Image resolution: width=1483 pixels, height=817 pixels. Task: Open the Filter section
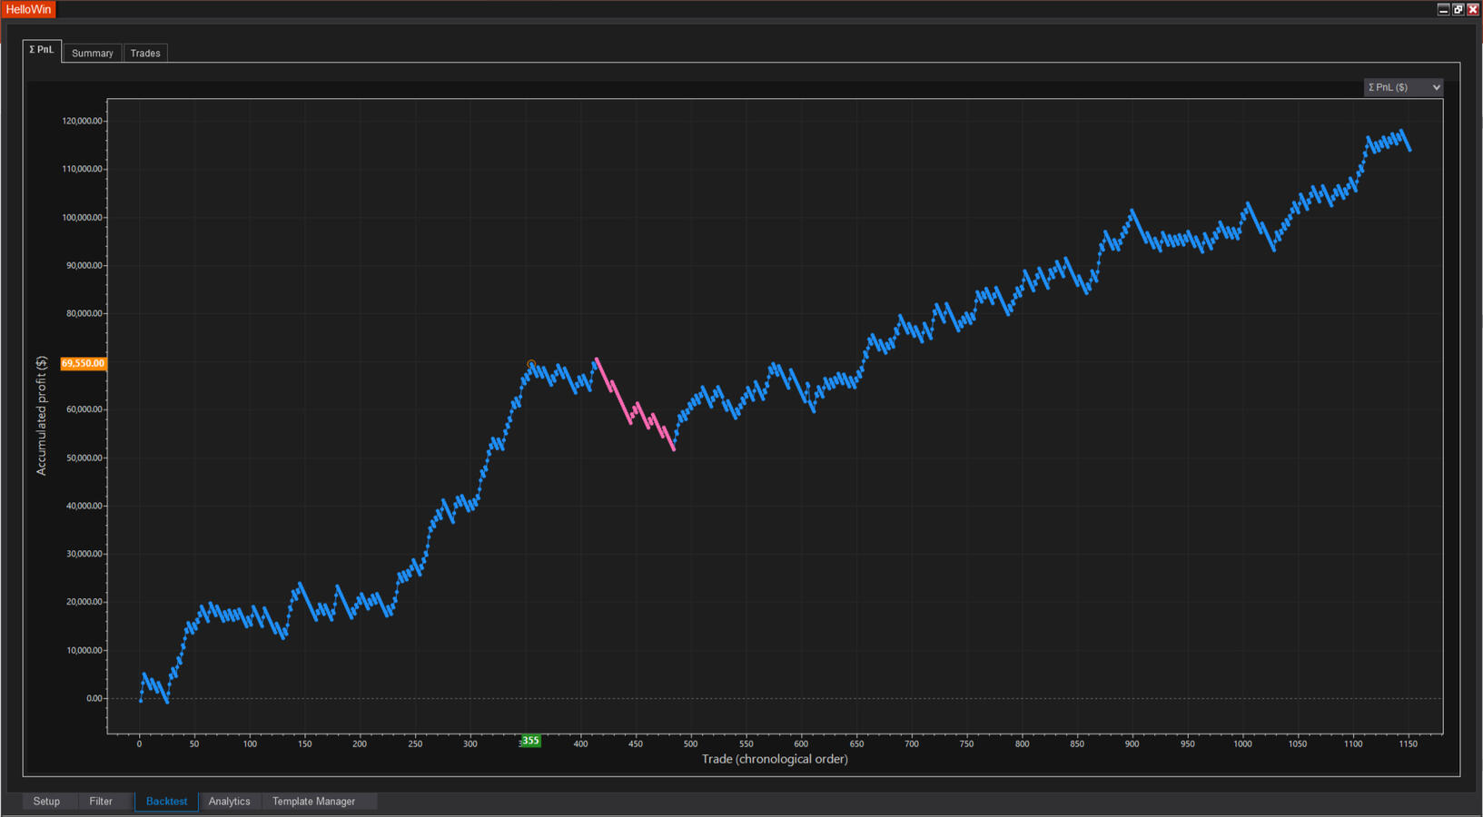click(101, 802)
